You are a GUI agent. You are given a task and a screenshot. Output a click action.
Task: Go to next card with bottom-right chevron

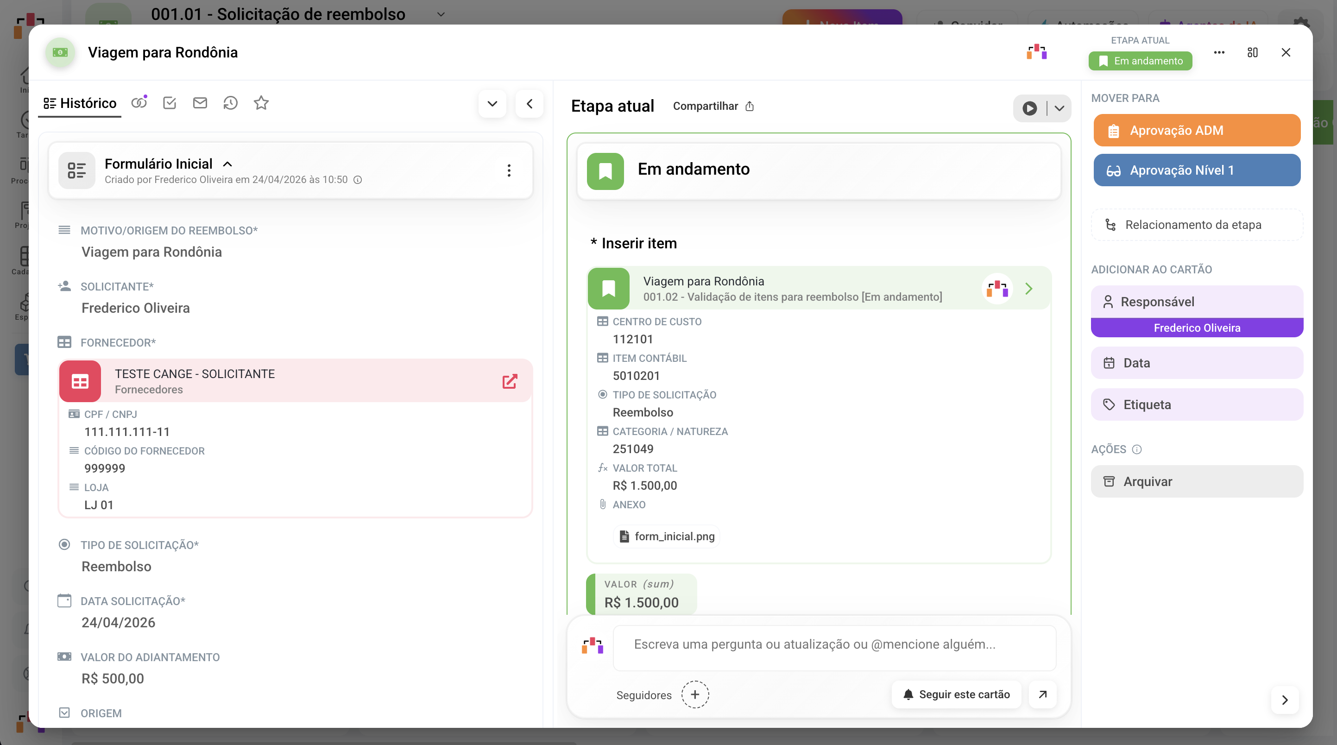pos(1285,701)
